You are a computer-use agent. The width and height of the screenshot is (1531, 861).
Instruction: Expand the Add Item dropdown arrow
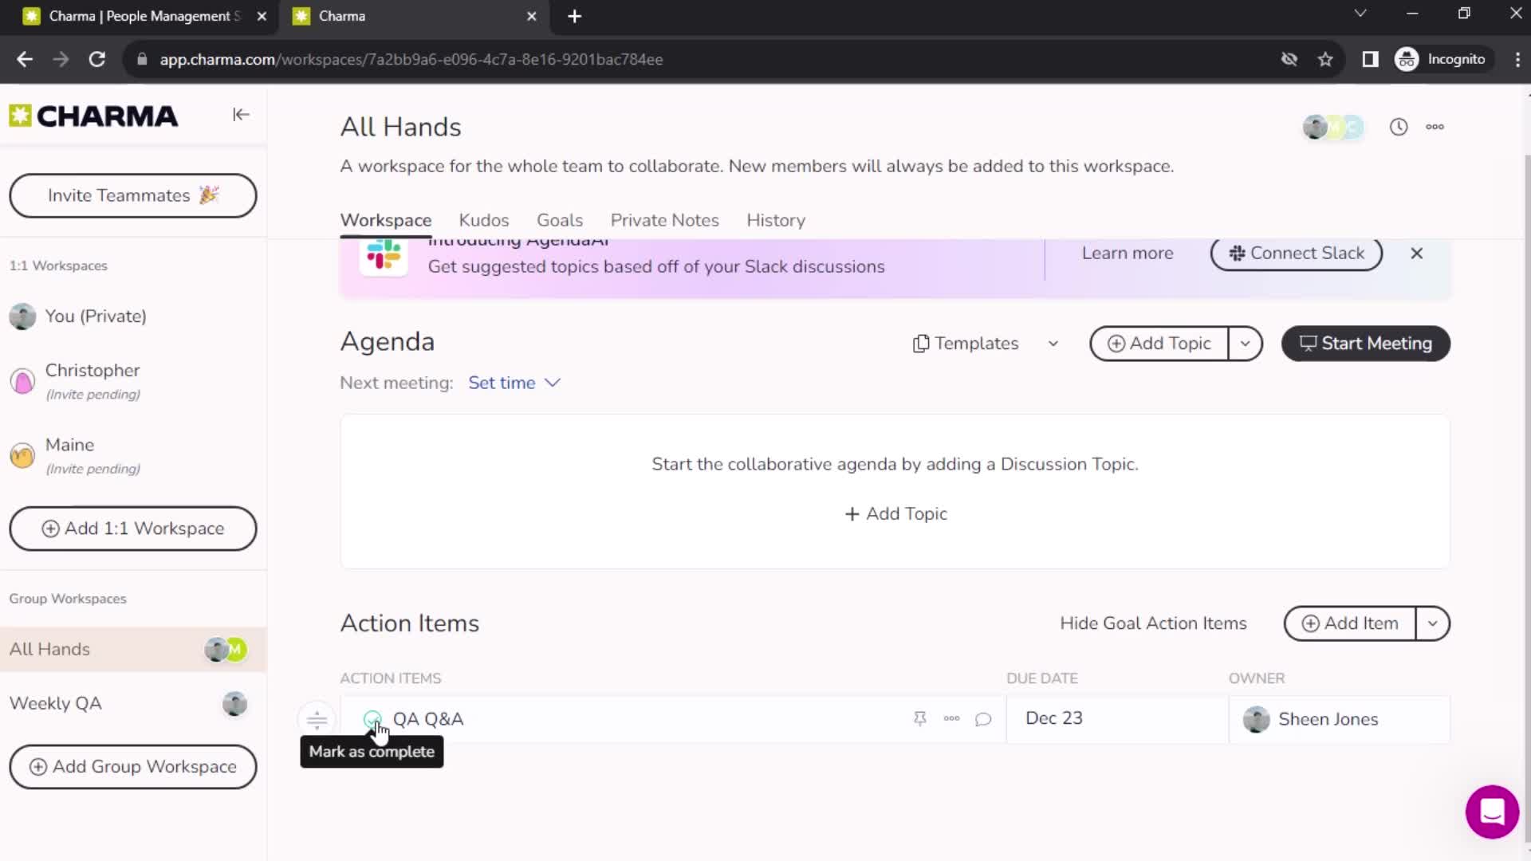[1432, 623]
